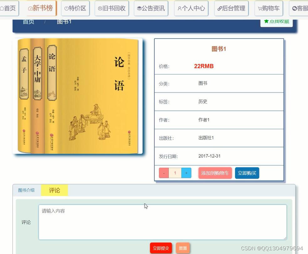Click the user icon beside 个人中心
Viewport: 308px width, 254px height.
coord(180,8)
